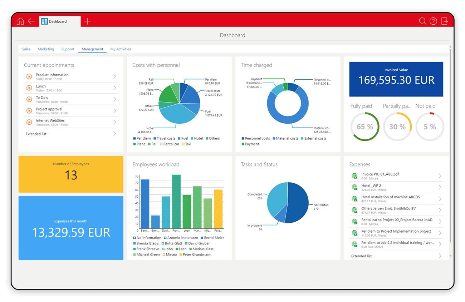Go to the Home icon
The width and height of the screenshot is (465, 302).
(20, 21)
